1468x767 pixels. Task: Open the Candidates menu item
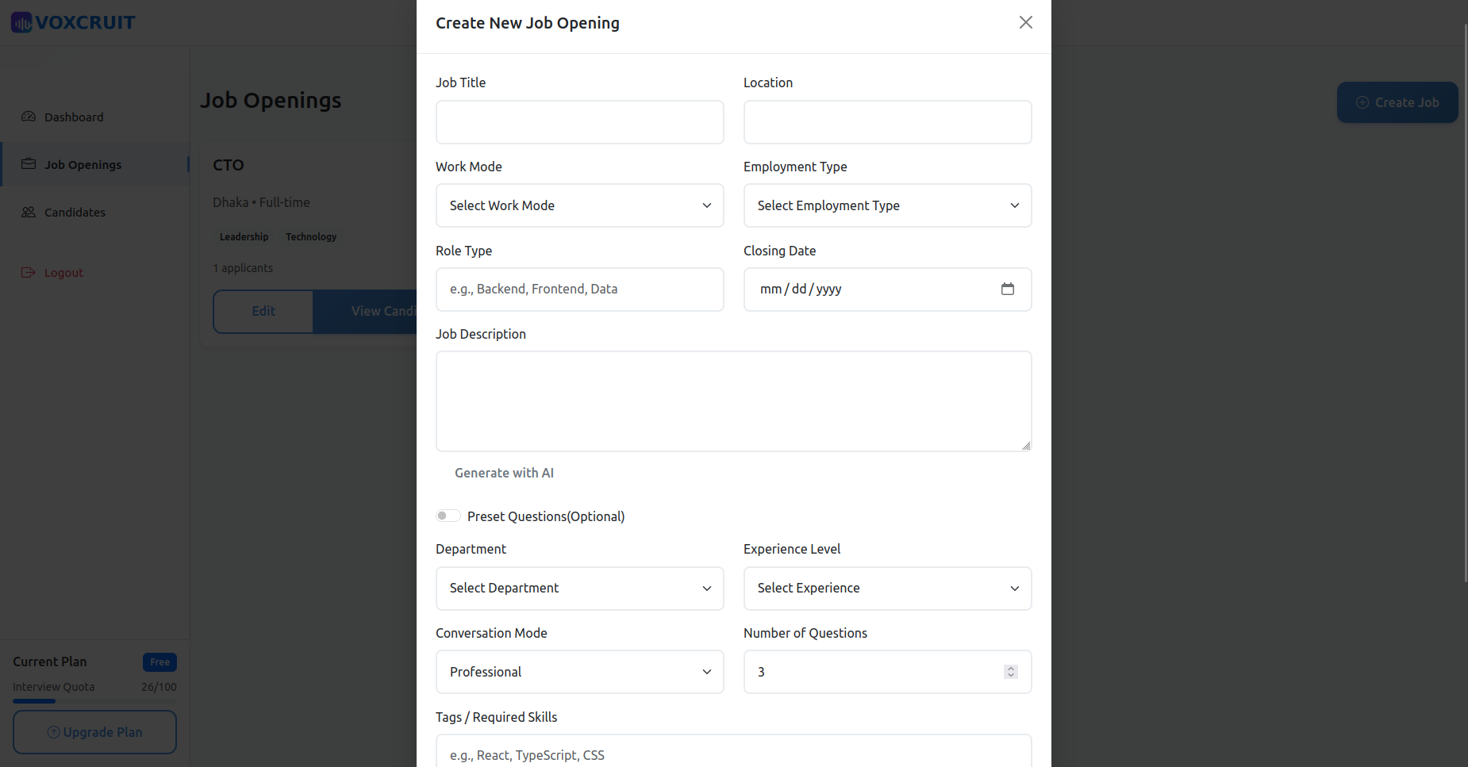pos(75,212)
